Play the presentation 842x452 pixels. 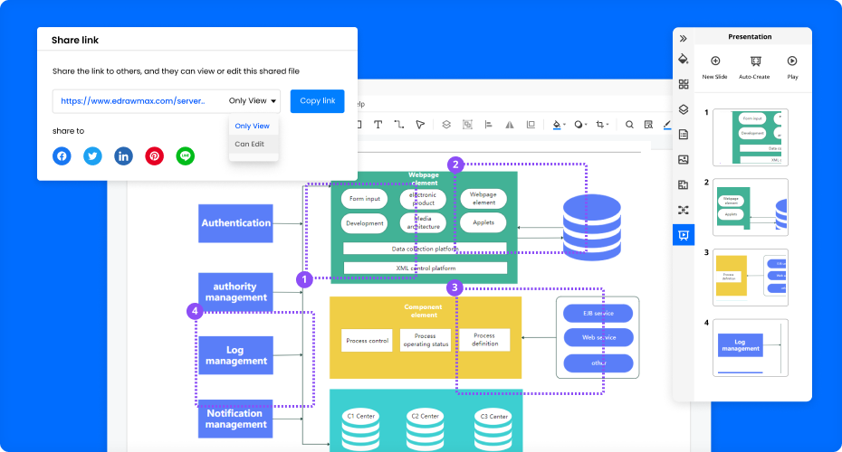[x=792, y=61]
